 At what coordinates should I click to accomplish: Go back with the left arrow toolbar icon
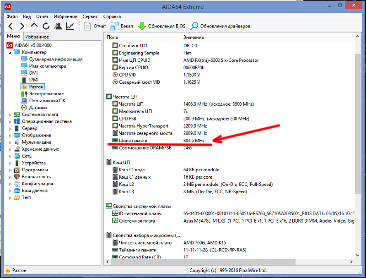coord(11,26)
